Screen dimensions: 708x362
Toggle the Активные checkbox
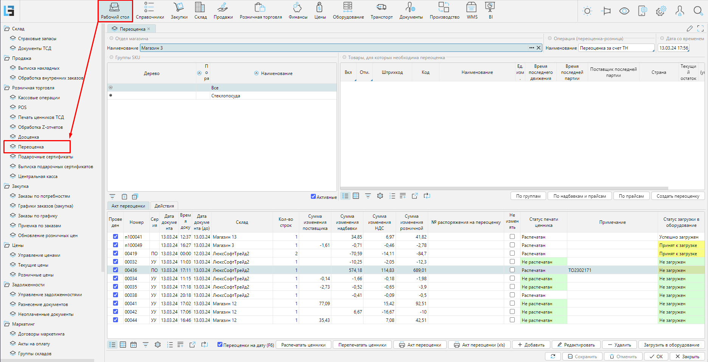coord(313,197)
